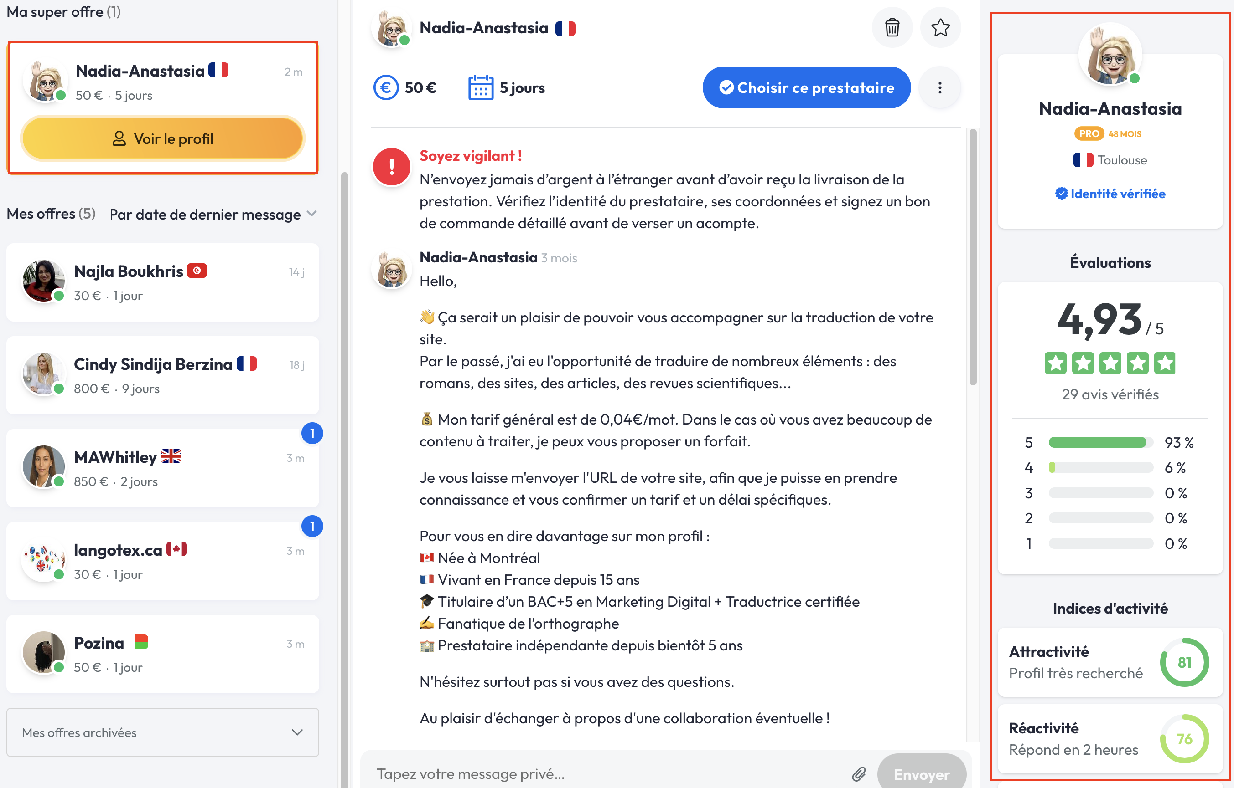The image size is (1234, 788).
Task: Open the langotex.ca offer conversation
Action: [x=163, y=561]
